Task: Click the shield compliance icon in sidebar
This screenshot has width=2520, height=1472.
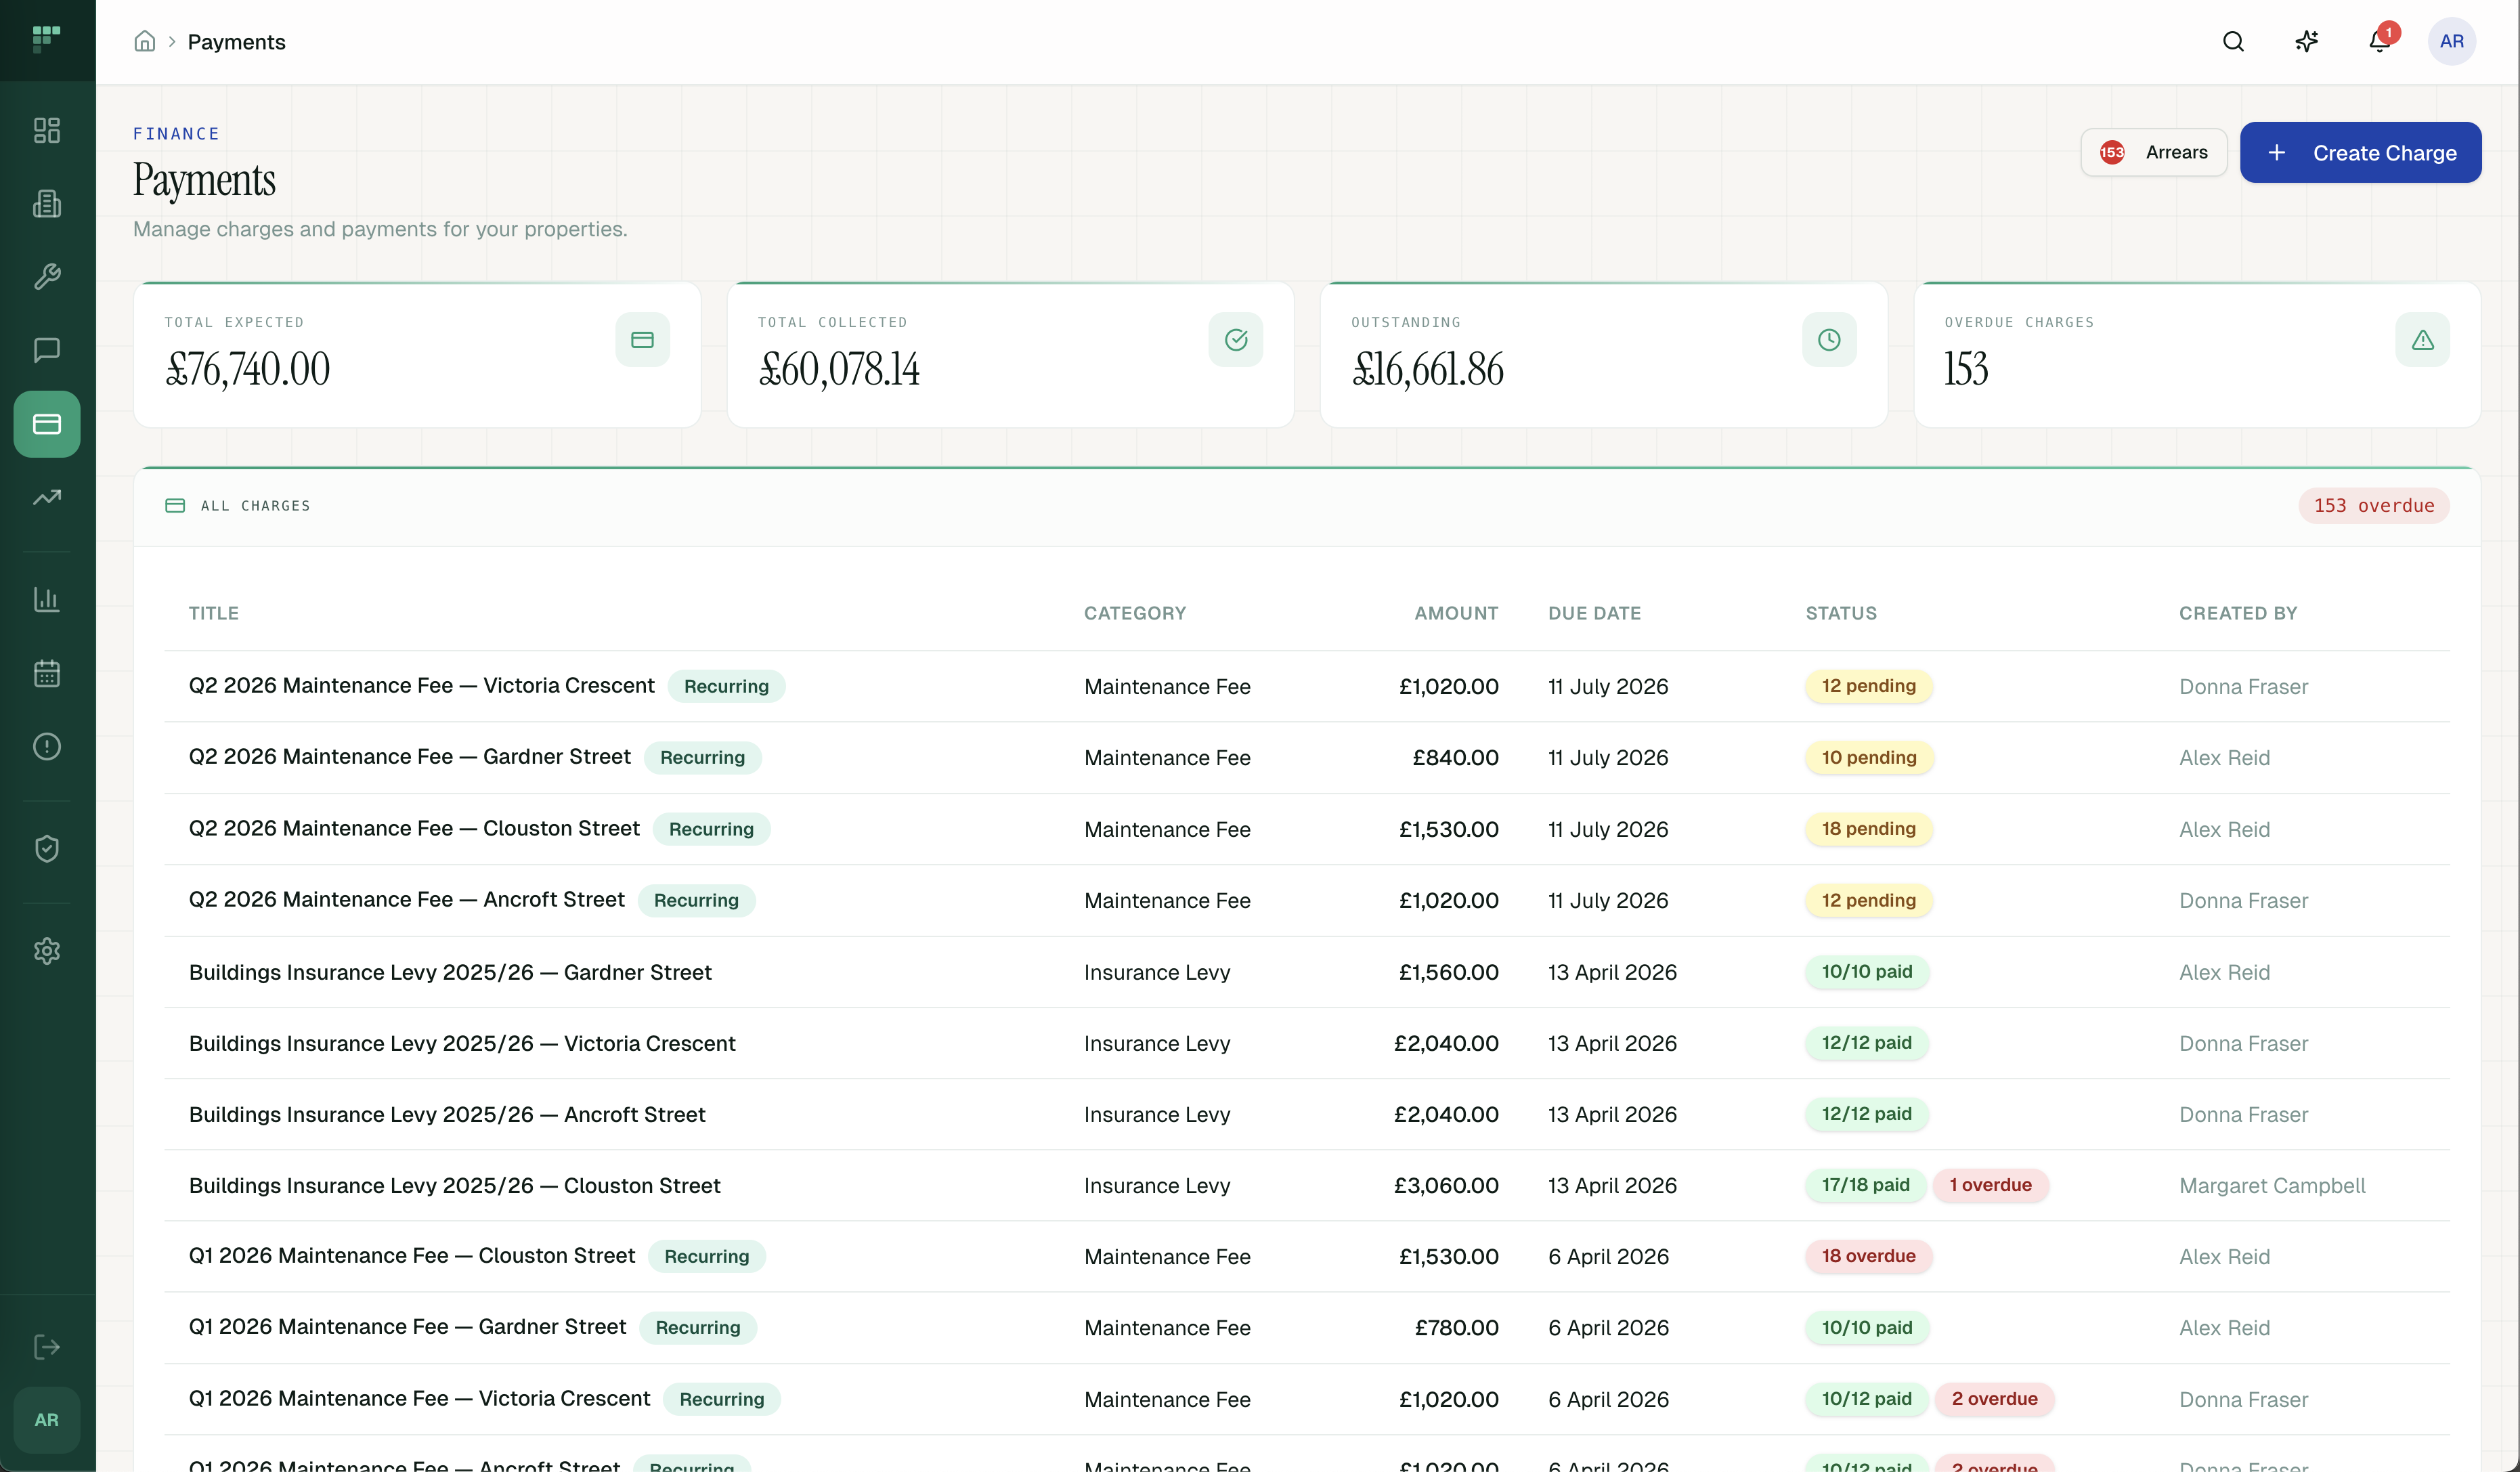Action: (x=46, y=848)
